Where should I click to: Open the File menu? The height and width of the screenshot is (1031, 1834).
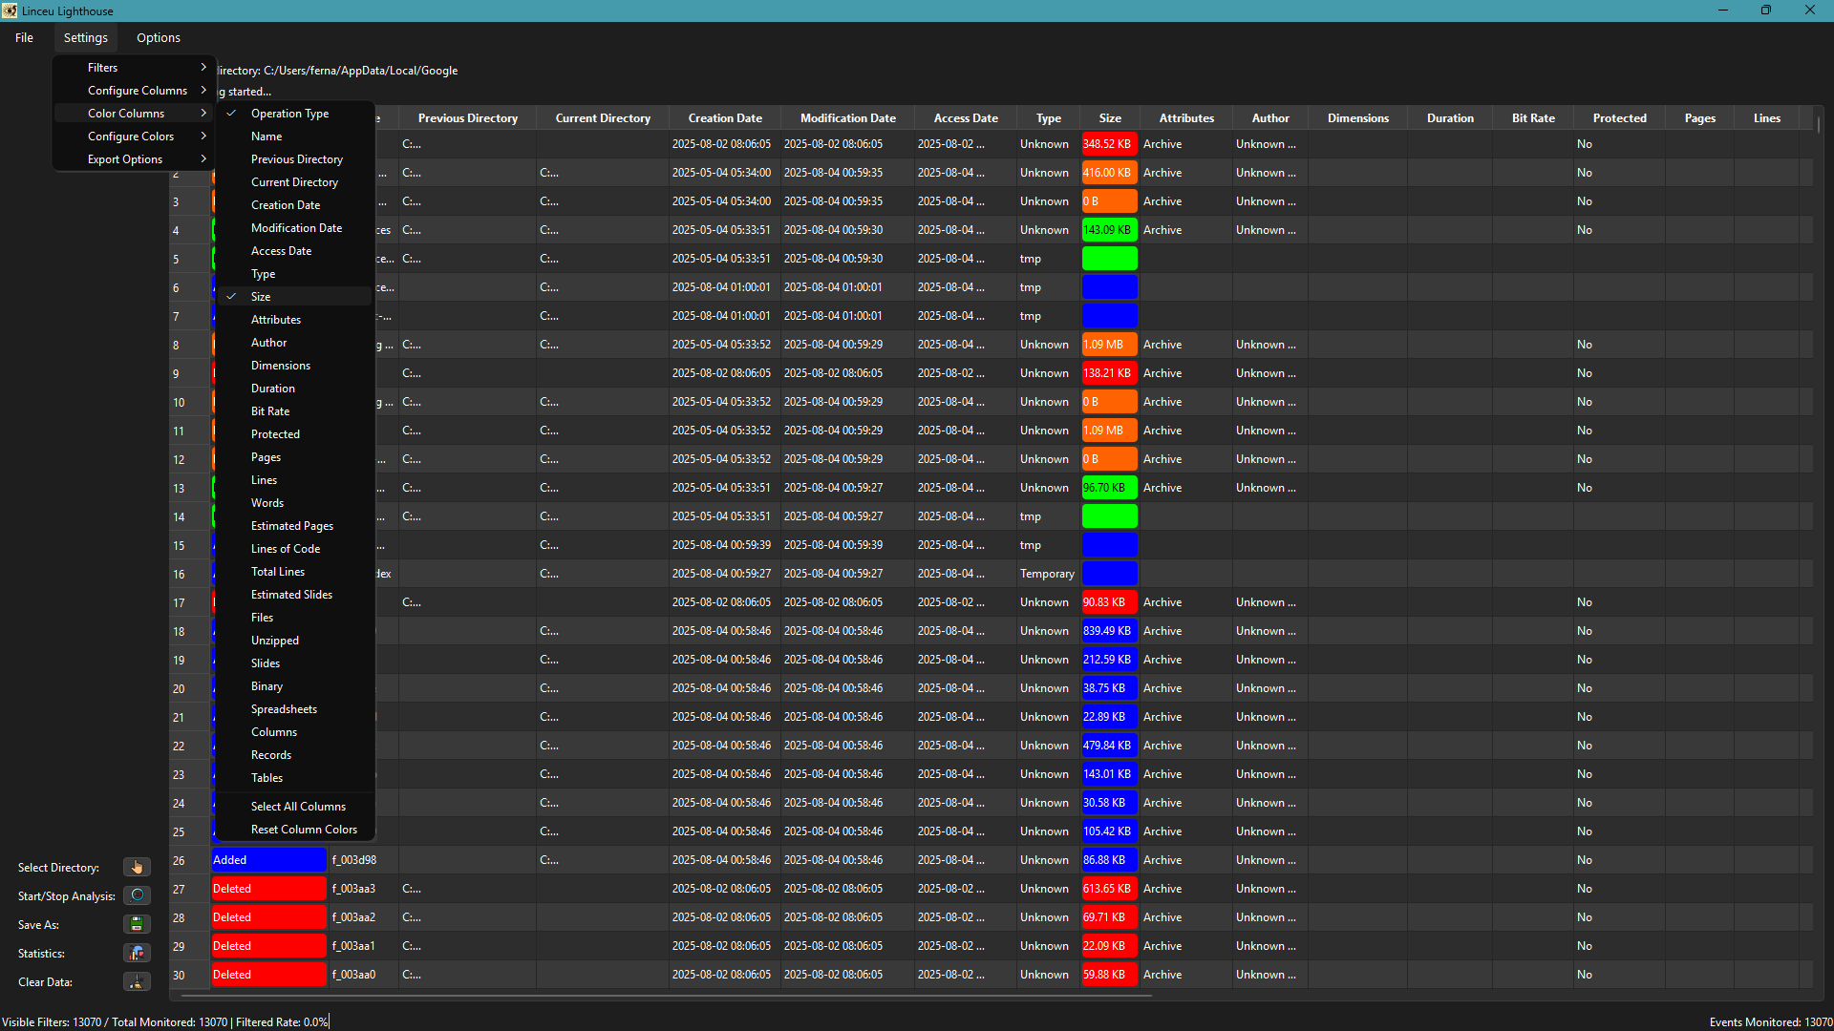tap(24, 38)
